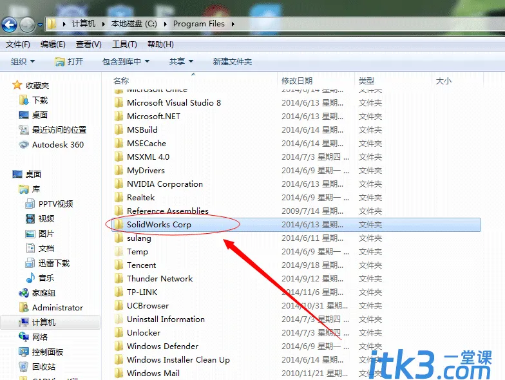Open the 音乐 library icon

click(x=30, y=278)
